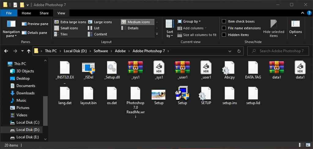Select the Abcpy file icon

[x=229, y=68]
